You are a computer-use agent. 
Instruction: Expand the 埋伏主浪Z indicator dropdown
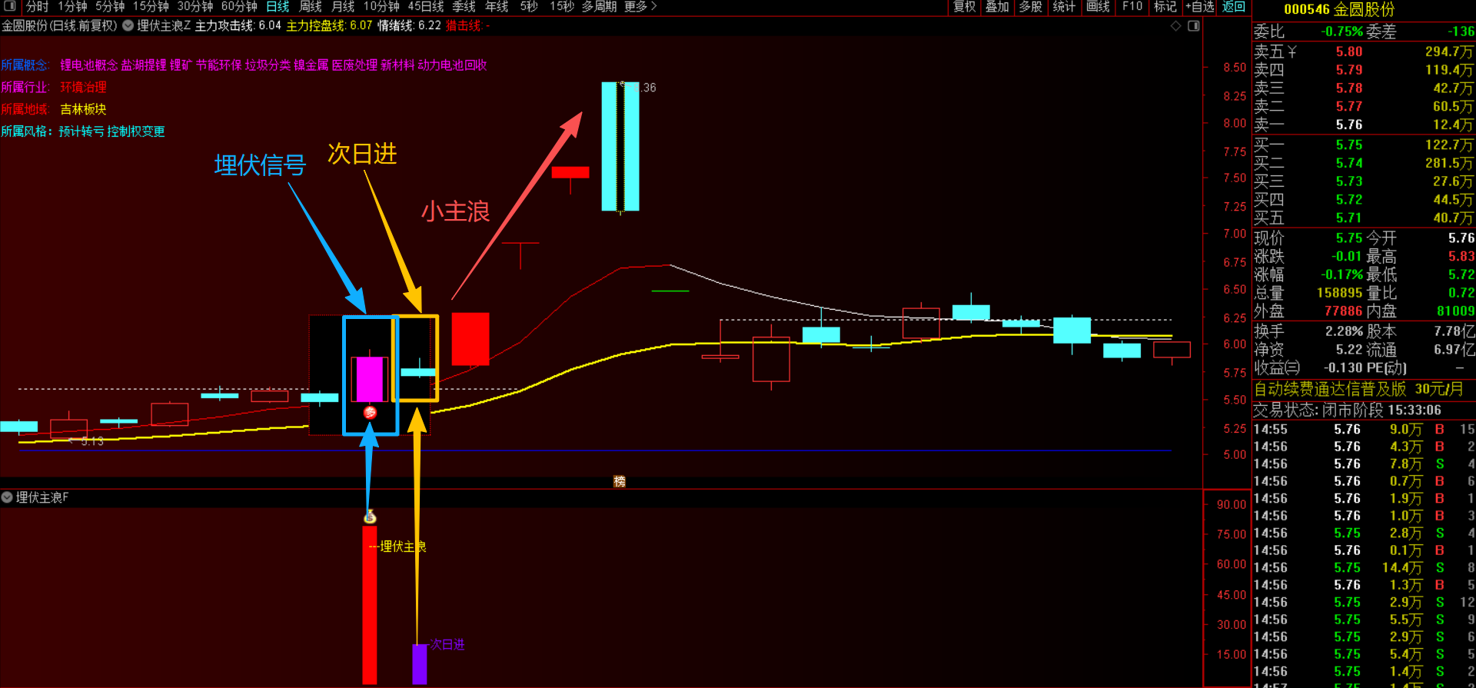128,25
